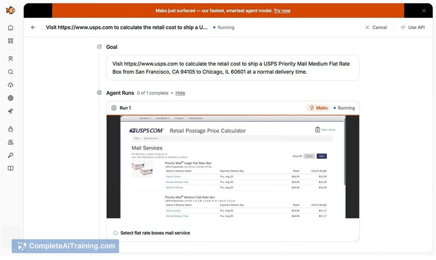Click the Select flat rate boxes mail service step
Screen dimensions: 436x260
click(155, 233)
